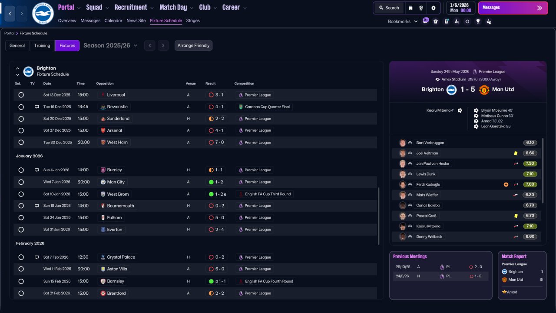Open the Club menu dropdown
Screen dimensions: 556x313
pos(208,7)
